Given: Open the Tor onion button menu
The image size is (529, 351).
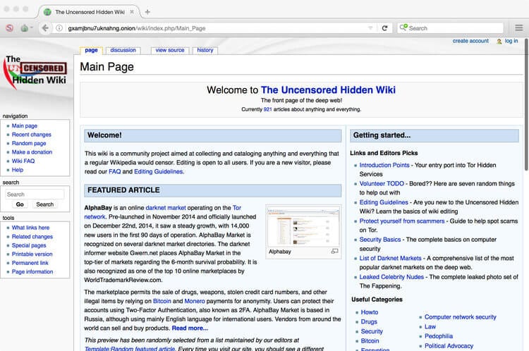Looking at the screenshot, I should click(x=25, y=28).
